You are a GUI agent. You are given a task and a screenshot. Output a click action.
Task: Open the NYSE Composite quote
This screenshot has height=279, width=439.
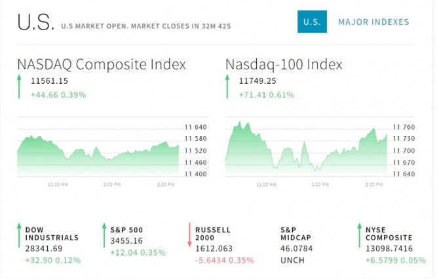(x=389, y=234)
